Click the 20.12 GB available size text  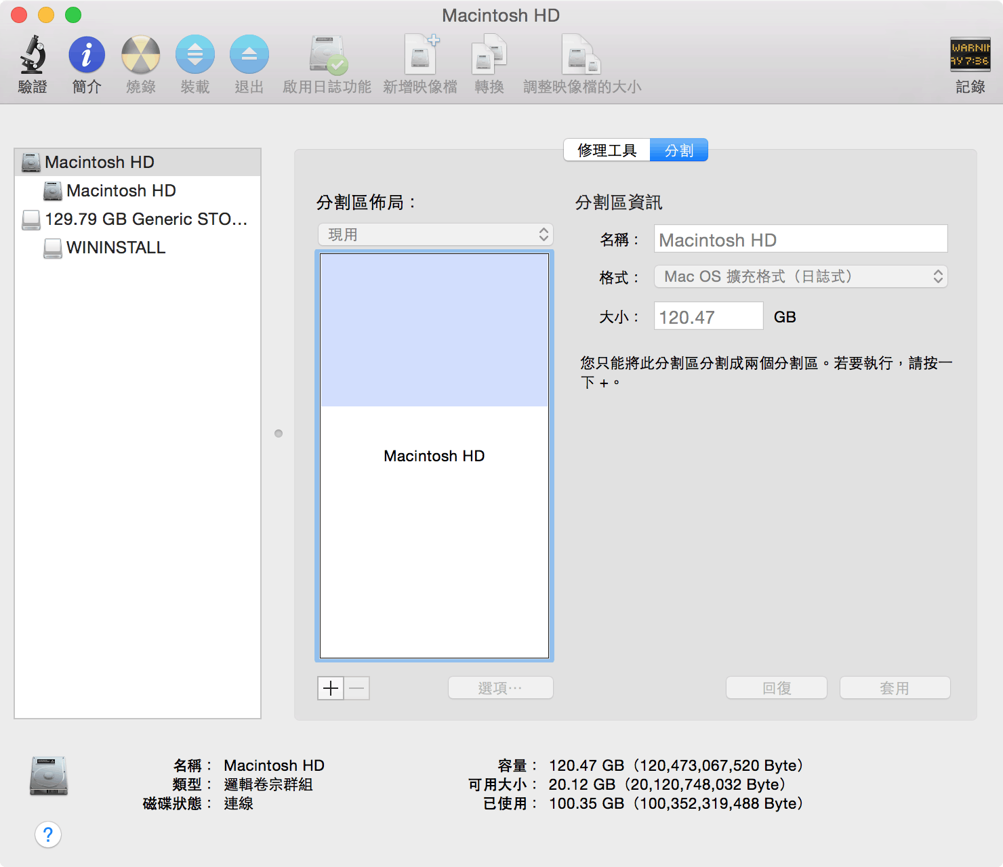[x=667, y=784]
